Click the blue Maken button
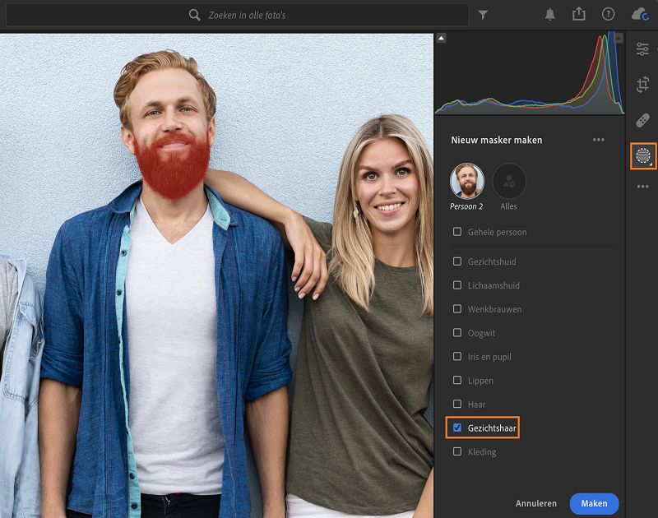This screenshot has height=518, width=658. (x=594, y=503)
